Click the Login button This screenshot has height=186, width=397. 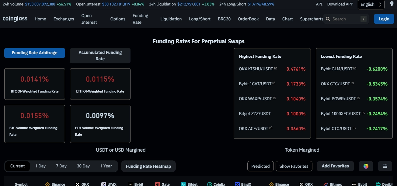384,19
